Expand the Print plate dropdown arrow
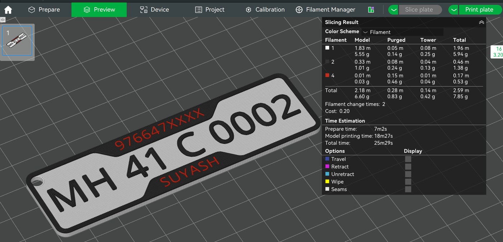This screenshot has height=242, width=503. 454,10
